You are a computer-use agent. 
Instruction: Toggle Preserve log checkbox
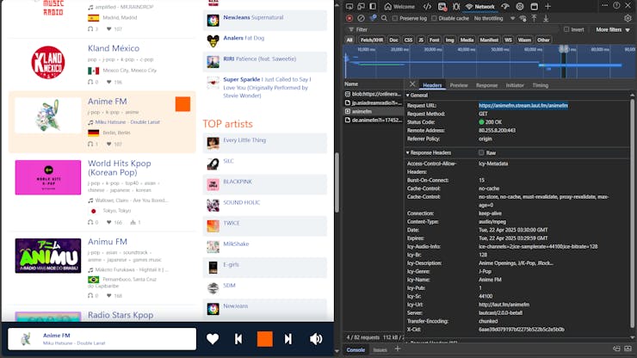395,18
